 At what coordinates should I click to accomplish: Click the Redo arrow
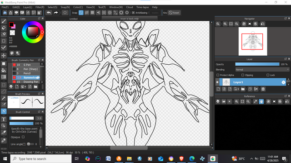55,13
